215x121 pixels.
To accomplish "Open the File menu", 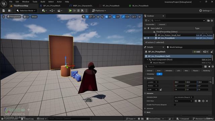I will [11, 2].
